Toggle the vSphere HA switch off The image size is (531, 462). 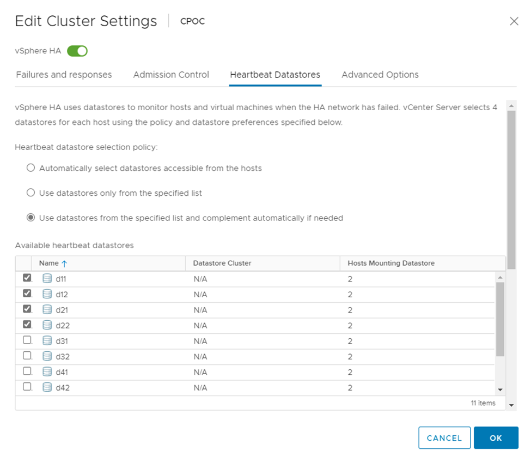pyautogui.click(x=77, y=51)
